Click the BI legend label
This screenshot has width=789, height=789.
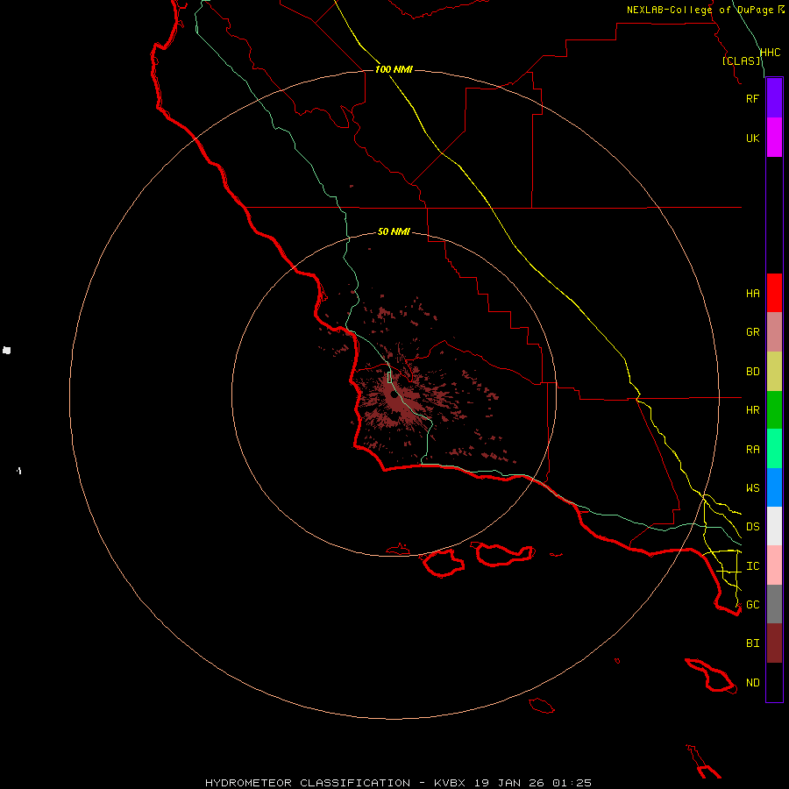pyautogui.click(x=752, y=643)
